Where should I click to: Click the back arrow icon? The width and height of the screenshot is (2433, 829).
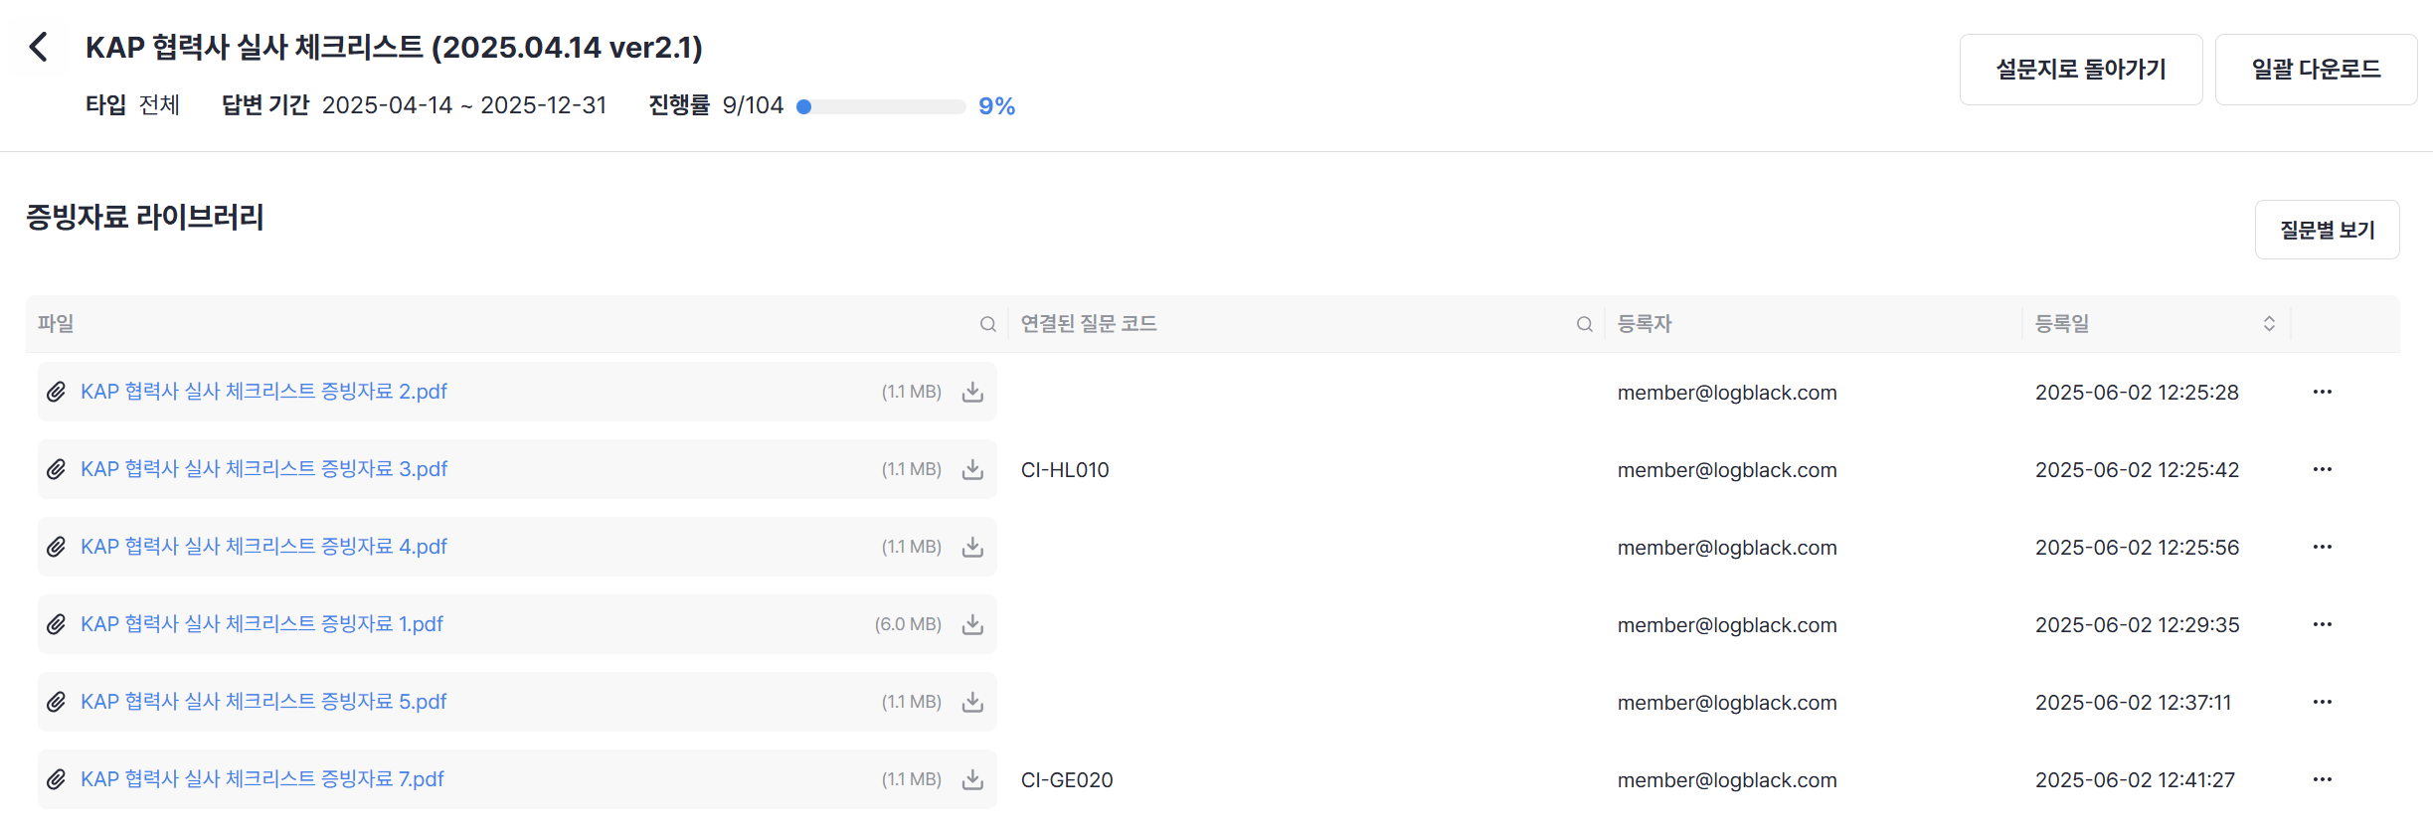39,47
